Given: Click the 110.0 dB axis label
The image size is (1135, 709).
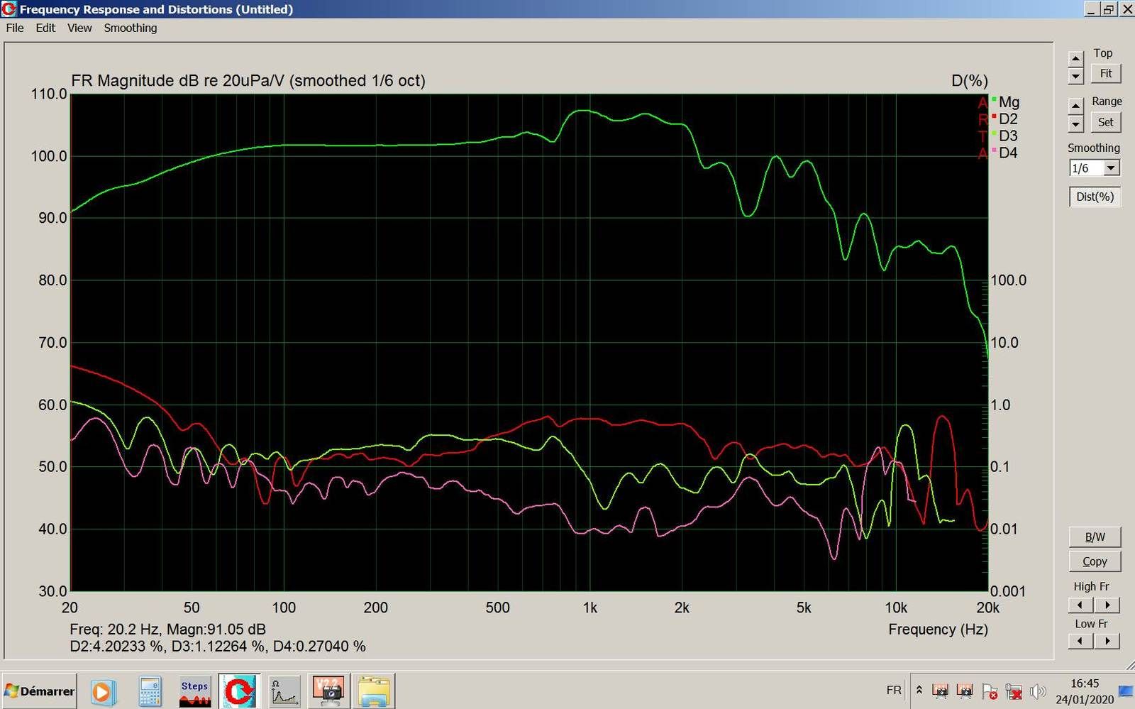Looking at the screenshot, I should pyautogui.click(x=49, y=94).
